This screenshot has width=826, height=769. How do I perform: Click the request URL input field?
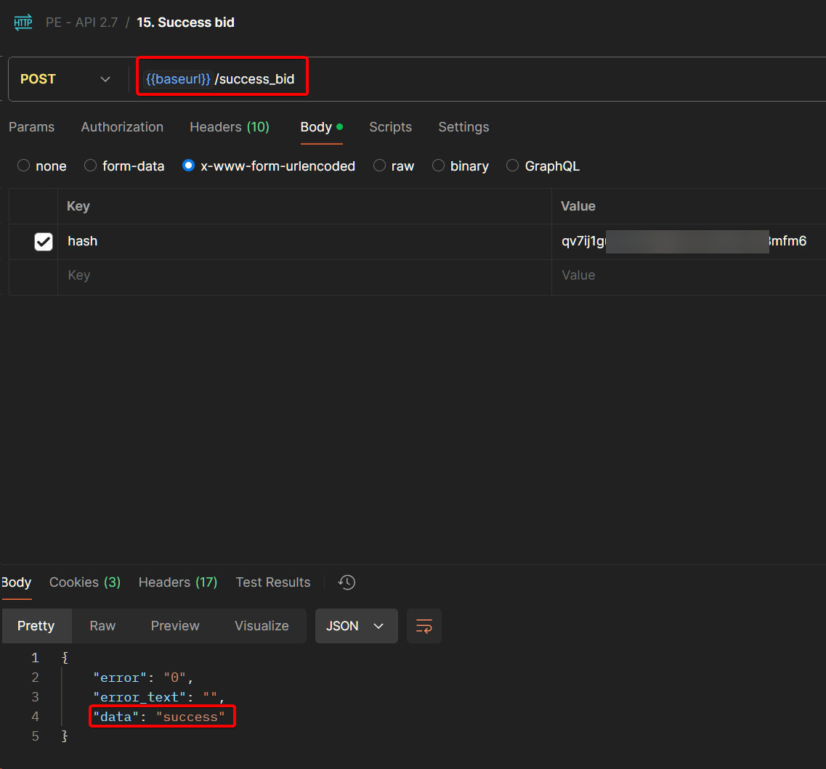509,79
